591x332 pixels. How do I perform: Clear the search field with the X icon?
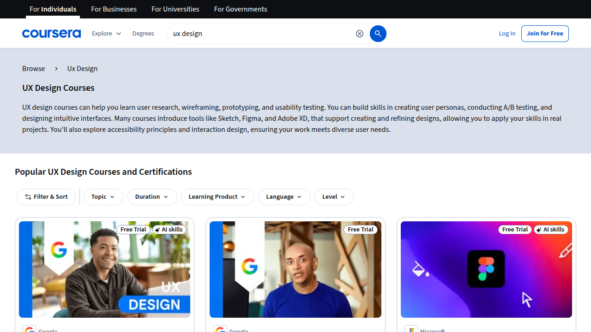(360, 34)
